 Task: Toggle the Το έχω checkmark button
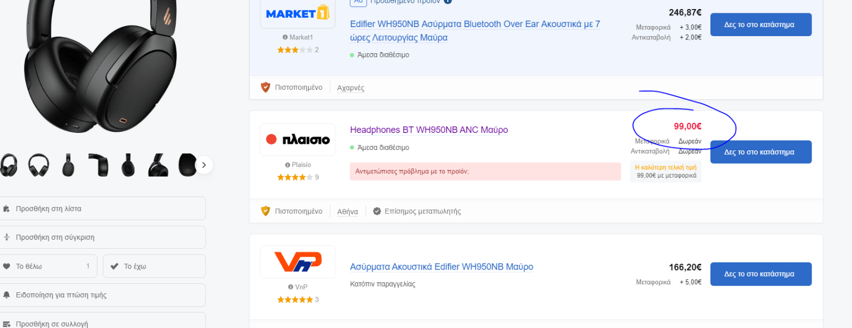pyautogui.click(x=154, y=266)
